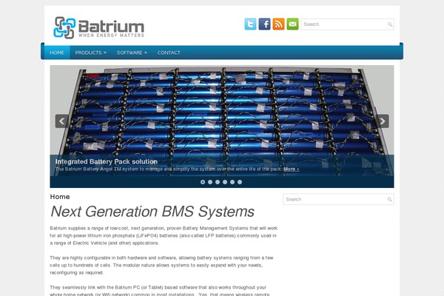This screenshot has width=444, height=296.
Task: Click the magnifier icon in header search
Action: click(390, 24)
